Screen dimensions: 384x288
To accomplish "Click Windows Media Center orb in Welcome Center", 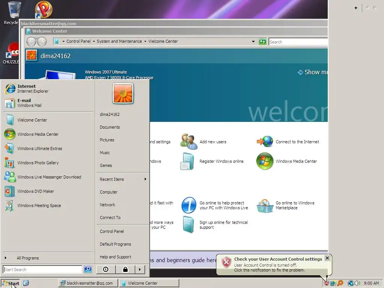I will pyautogui.click(x=265, y=161).
